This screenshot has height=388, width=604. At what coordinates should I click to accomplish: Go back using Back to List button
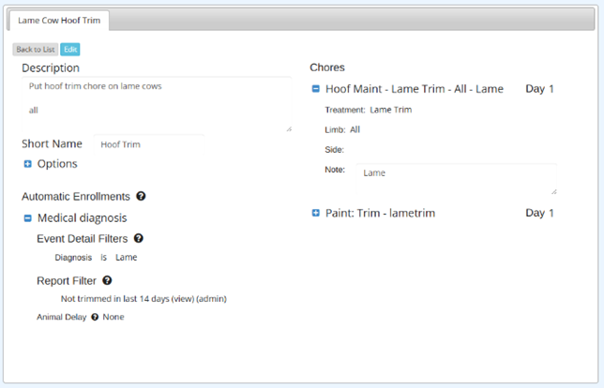(x=36, y=50)
